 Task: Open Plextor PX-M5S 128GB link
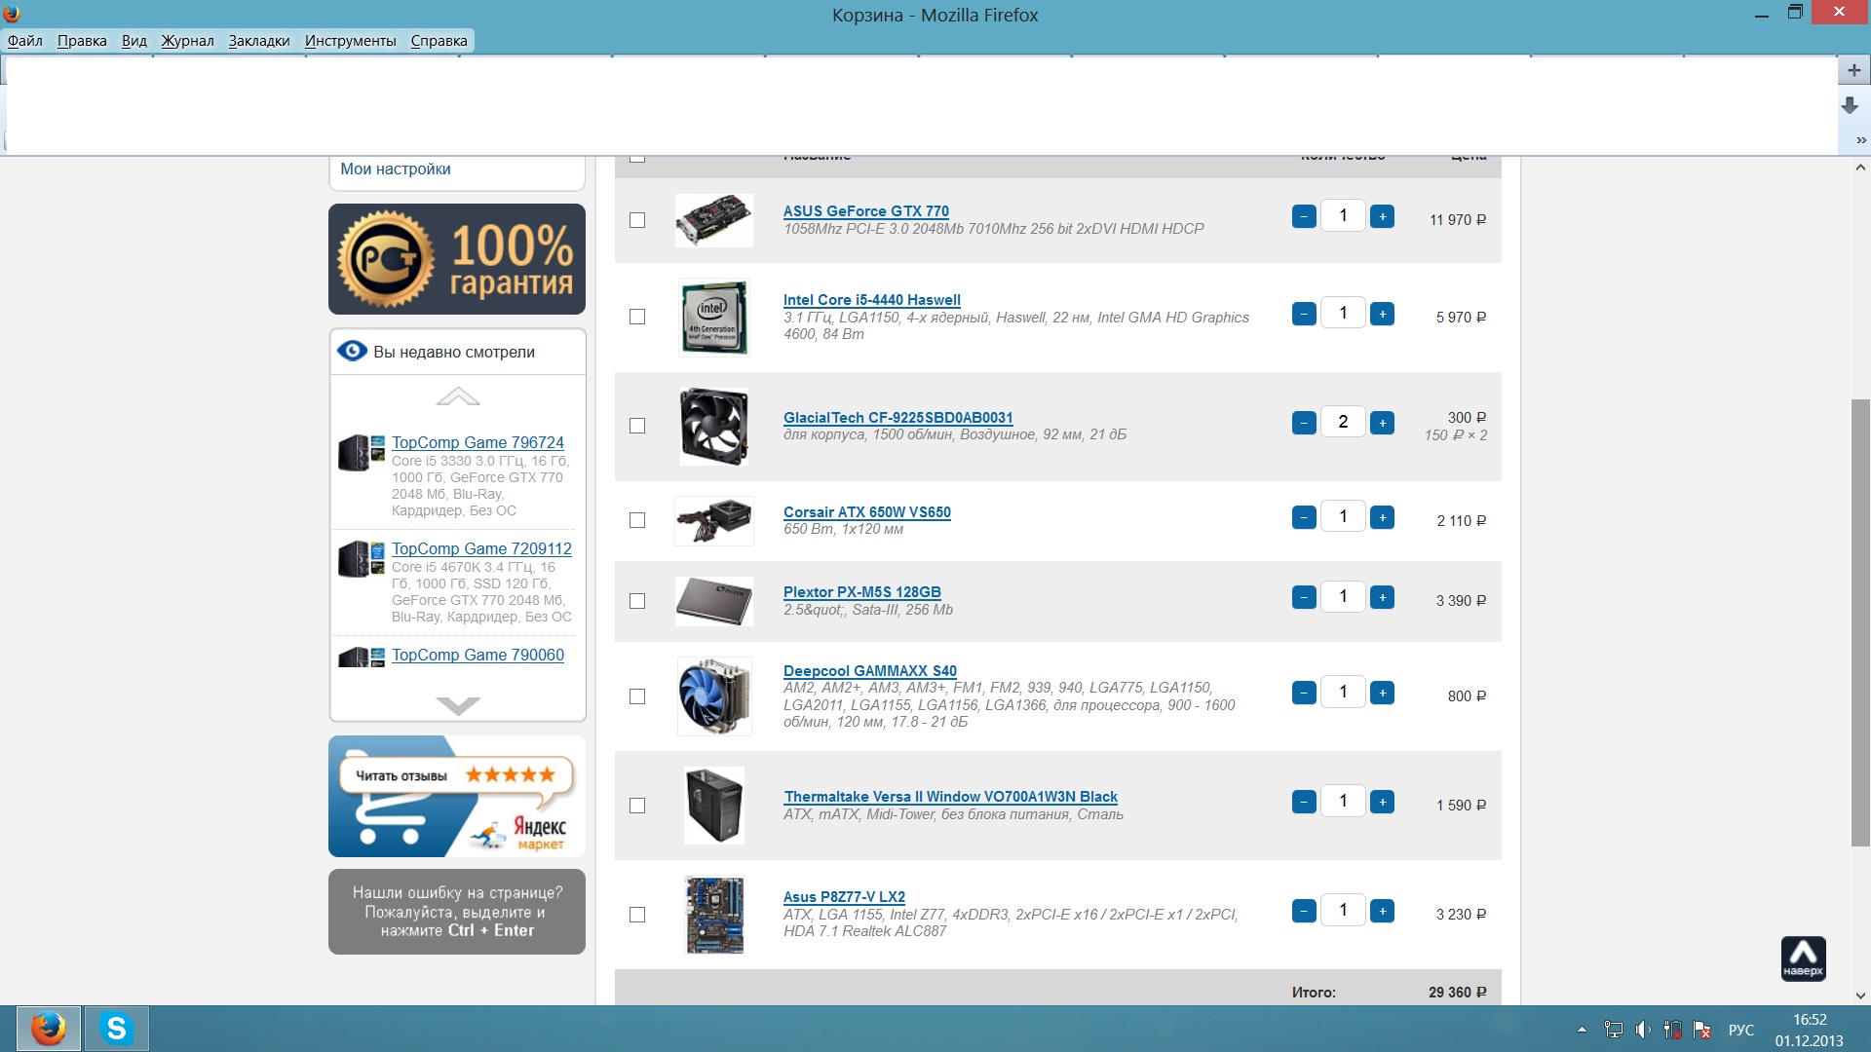(x=861, y=592)
